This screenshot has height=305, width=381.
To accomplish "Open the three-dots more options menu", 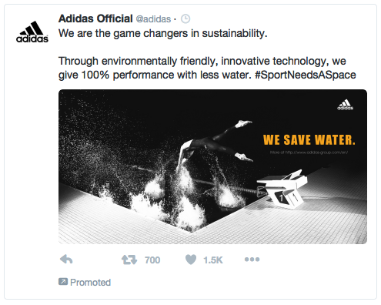I will [252, 260].
